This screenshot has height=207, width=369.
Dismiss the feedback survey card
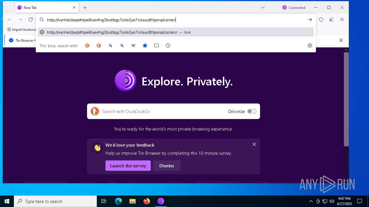[167, 166]
